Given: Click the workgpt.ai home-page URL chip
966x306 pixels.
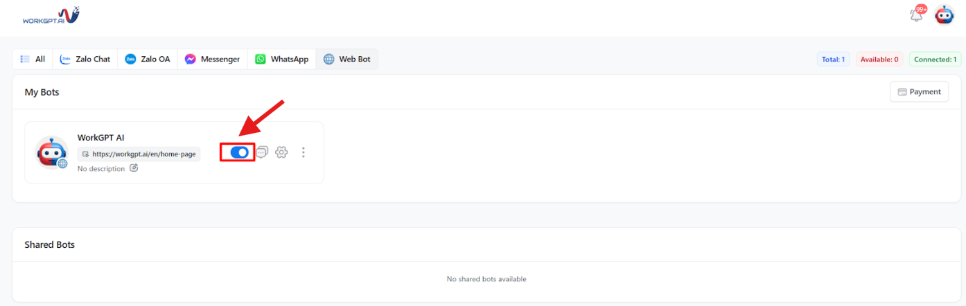Looking at the screenshot, I should click(x=139, y=154).
